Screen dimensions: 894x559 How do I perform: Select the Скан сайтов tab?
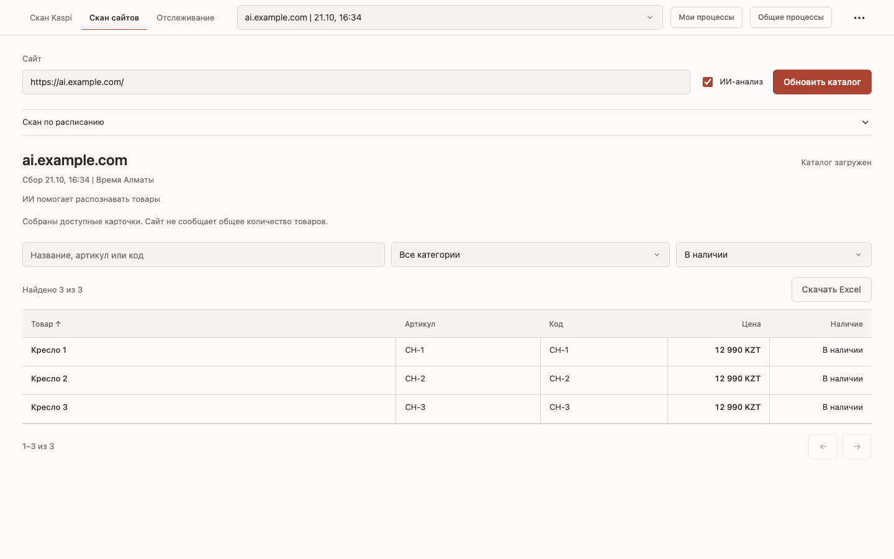pyautogui.click(x=114, y=18)
